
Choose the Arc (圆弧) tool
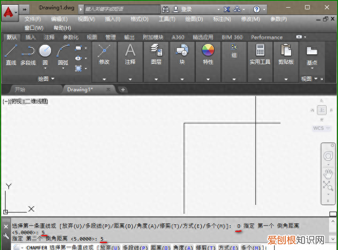63,52
